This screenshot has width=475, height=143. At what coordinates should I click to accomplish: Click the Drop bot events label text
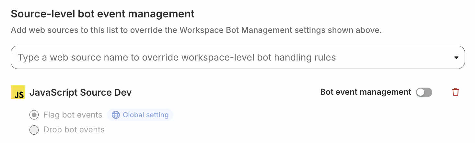click(74, 130)
